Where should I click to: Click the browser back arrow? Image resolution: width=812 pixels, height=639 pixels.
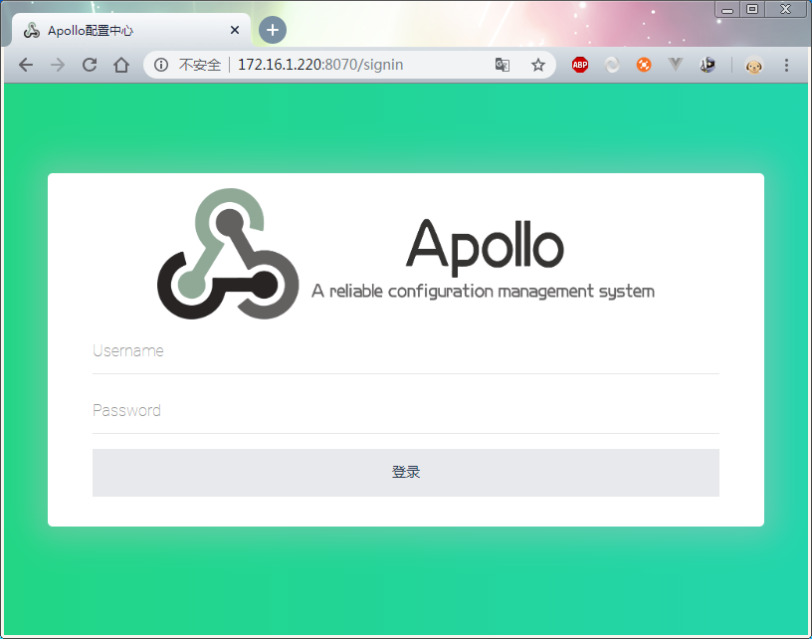point(26,65)
